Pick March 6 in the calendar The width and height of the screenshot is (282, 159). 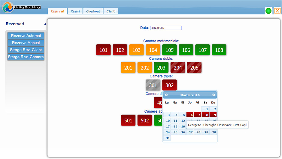tap(190, 115)
